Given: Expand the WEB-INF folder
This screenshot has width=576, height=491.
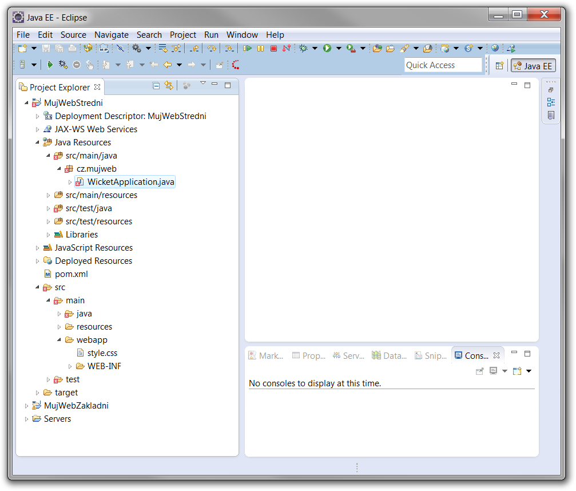Looking at the screenshot, I should pyautogui.click(x=70, y=366).
